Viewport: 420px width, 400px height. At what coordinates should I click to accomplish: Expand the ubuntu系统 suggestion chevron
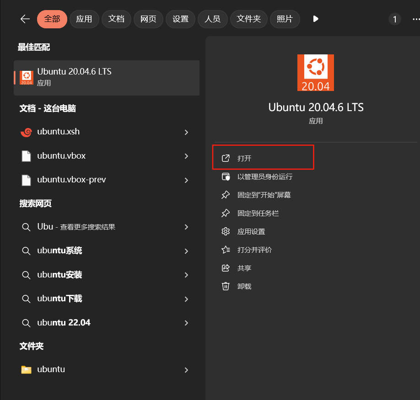click(x=186, y=251)
